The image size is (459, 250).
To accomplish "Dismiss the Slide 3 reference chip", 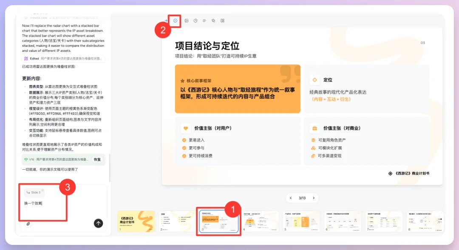I will click(42, 190).
